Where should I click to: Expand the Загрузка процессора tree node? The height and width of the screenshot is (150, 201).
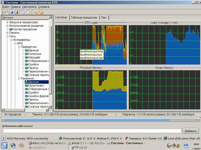click(7, 22)
